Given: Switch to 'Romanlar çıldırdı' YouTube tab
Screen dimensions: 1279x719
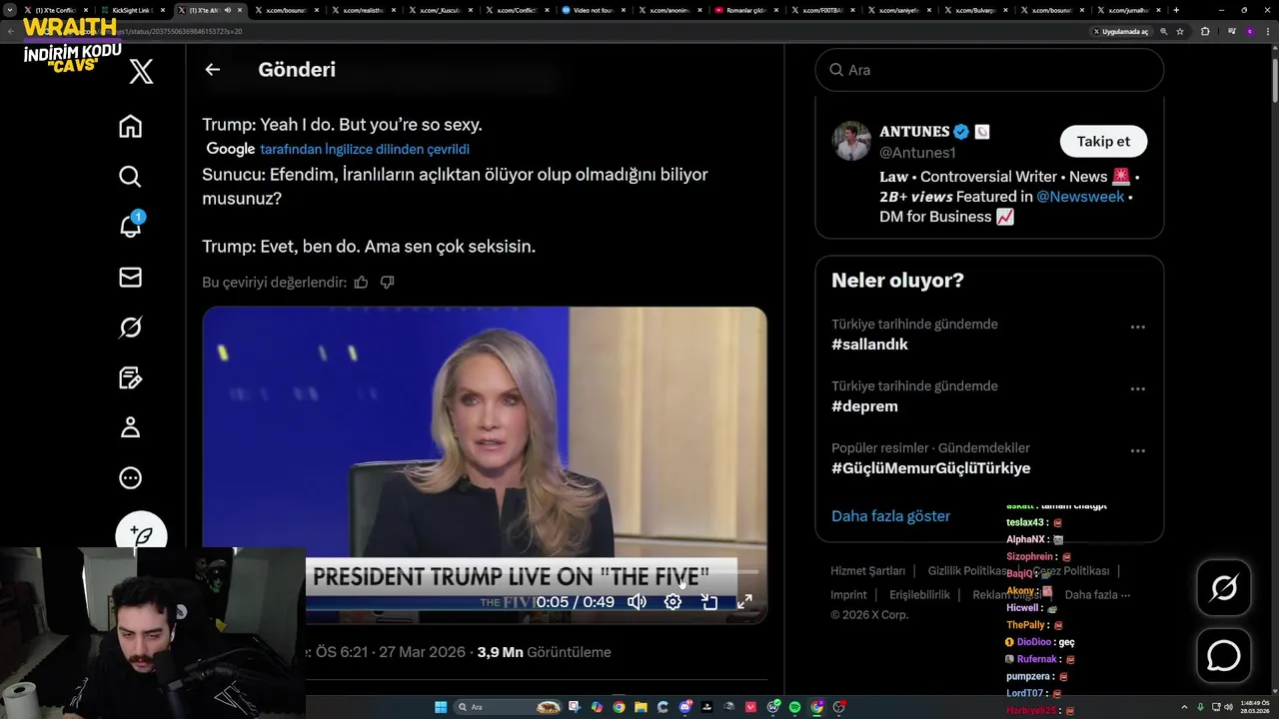Looking at the screenshot, I should [749, 10].
